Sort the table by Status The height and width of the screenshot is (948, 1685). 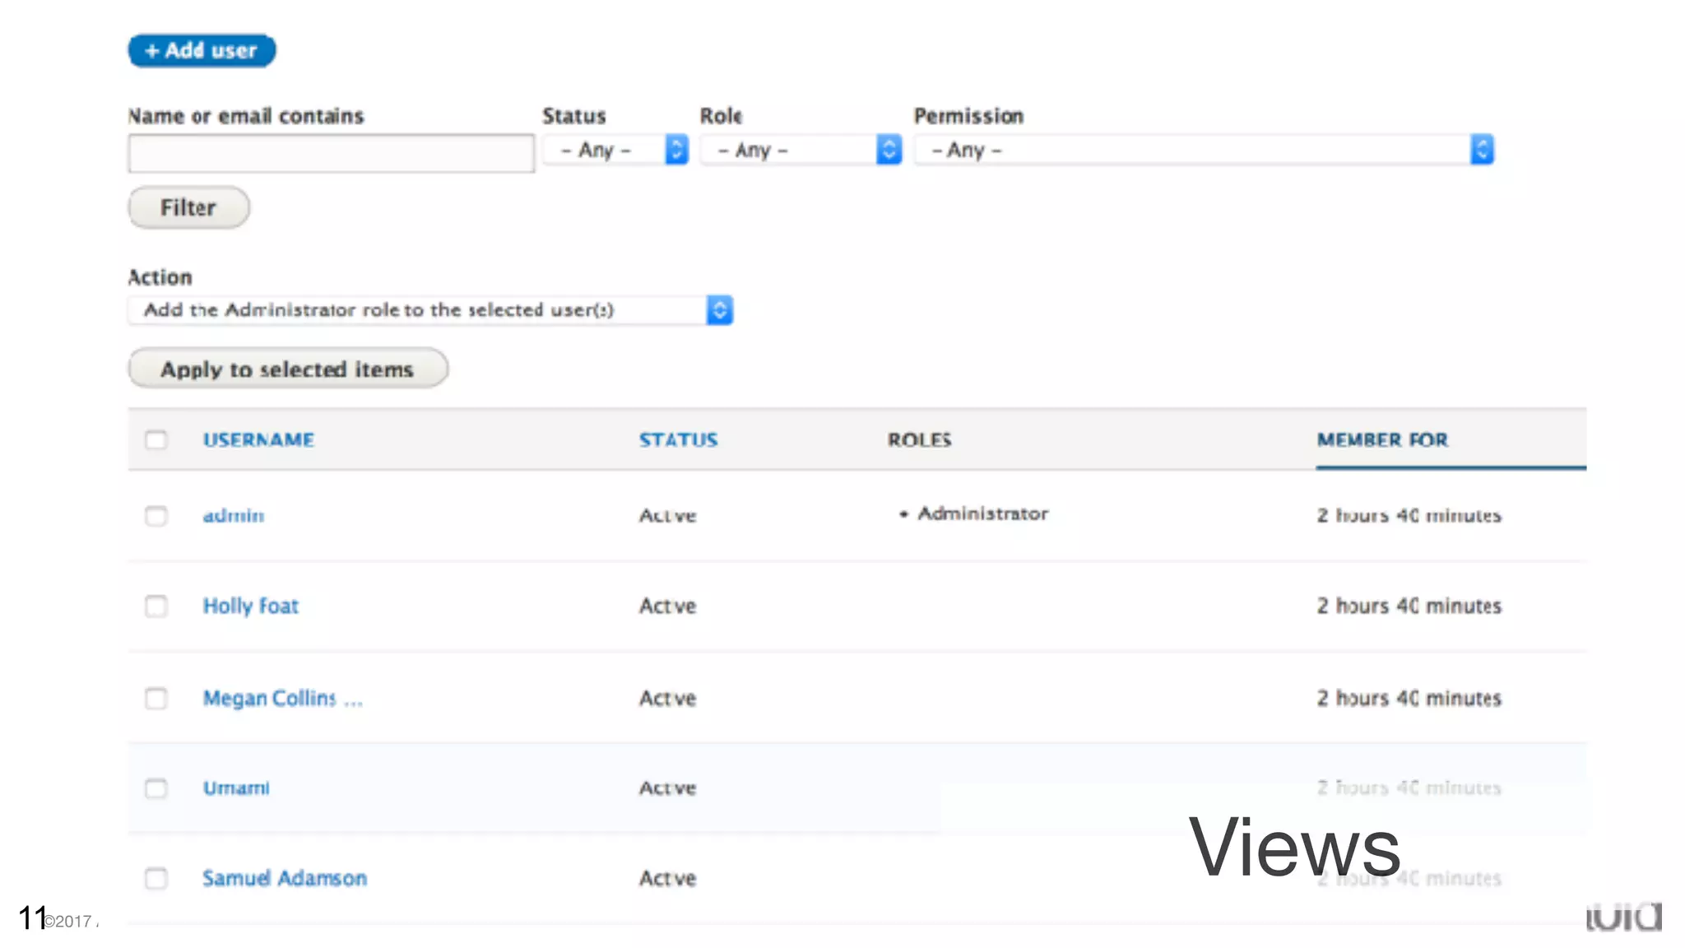679,440
